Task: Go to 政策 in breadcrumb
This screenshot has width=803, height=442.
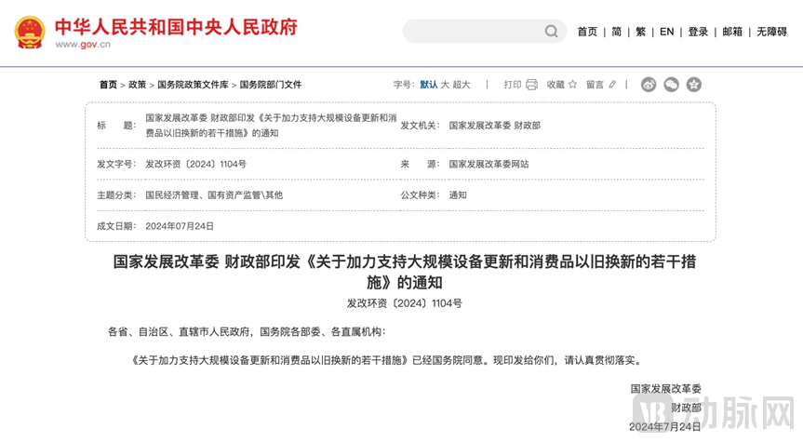Action: click(x=138, y=85)
